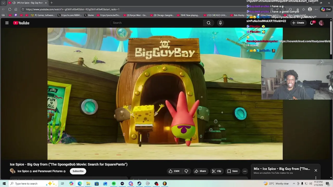Viewport: 333px width, 187px height.
Task: Open the Windows Start menu
Action: [4, 184]
